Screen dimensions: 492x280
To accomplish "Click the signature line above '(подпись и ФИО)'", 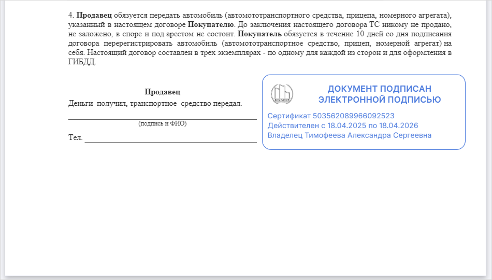I will coord(162,119).
